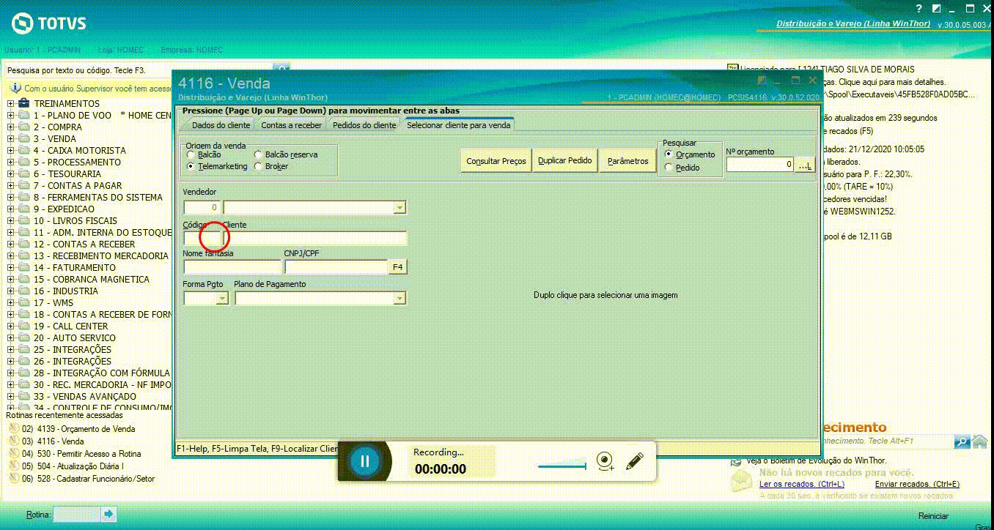Select Balcão reserva option

[x=259, y=154]
